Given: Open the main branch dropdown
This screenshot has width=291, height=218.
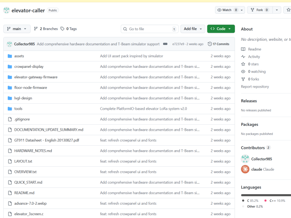Looking at the screenshot, I should click(x=17, y=29).
